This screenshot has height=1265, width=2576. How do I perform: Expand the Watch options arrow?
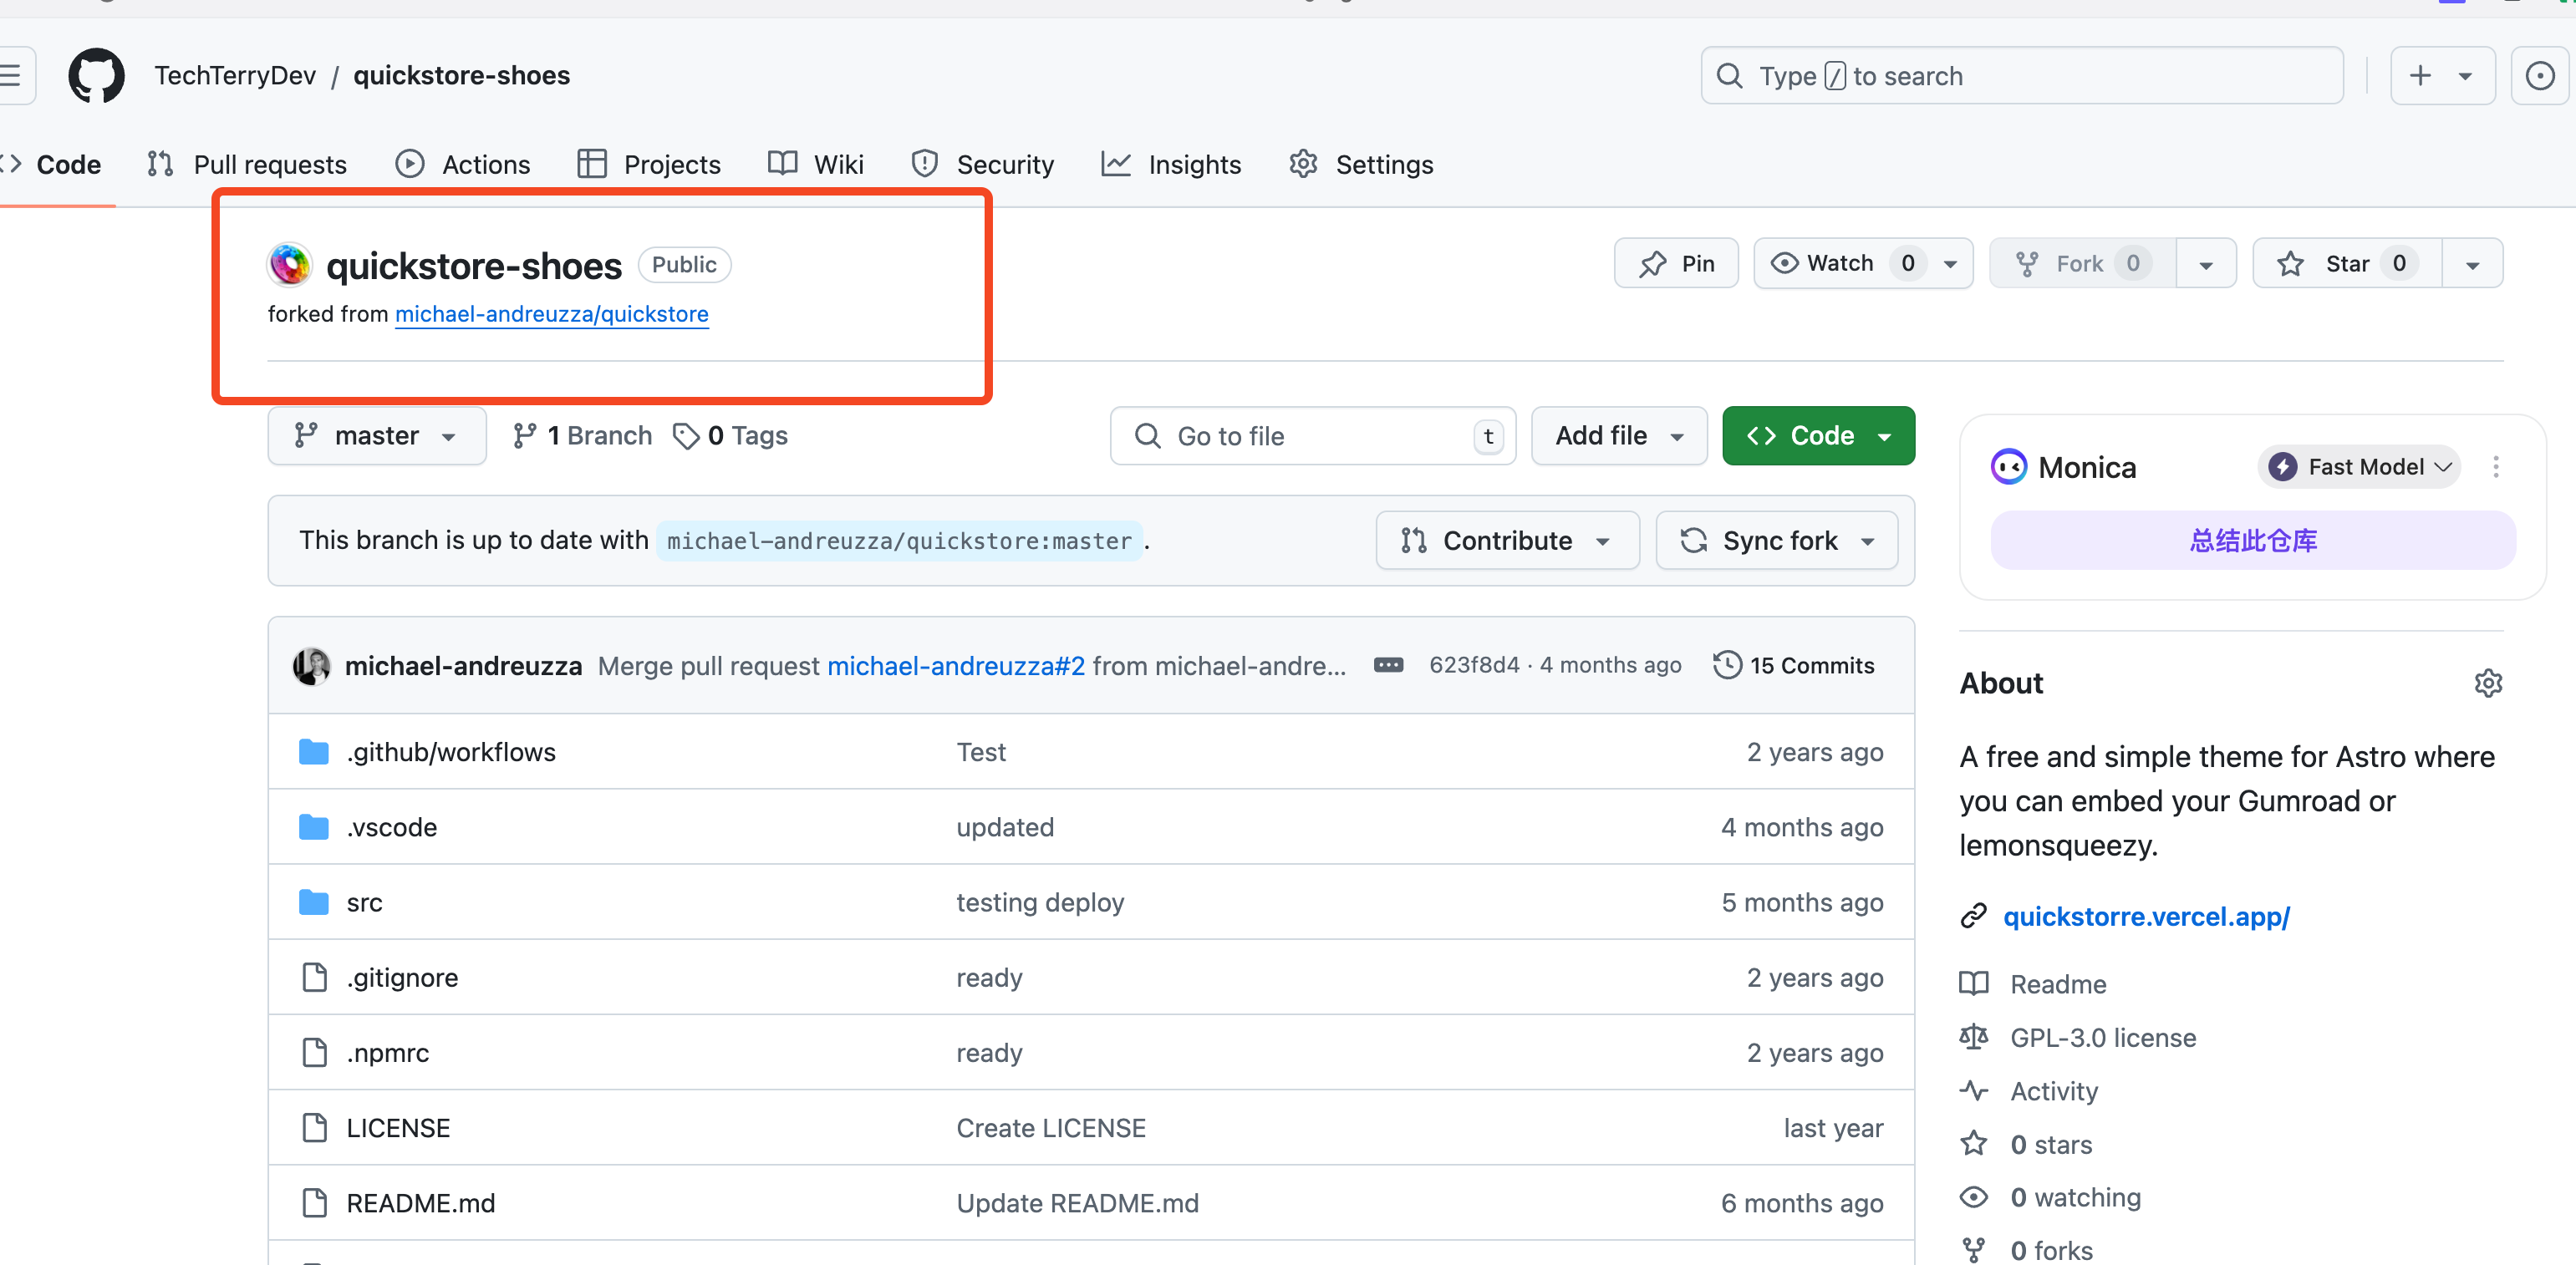pyautogui.click(x=1950, y=264)
